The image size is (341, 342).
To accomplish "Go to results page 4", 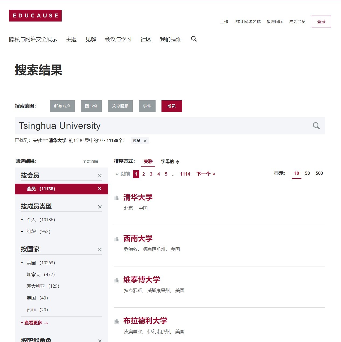I will pos(159,174).
